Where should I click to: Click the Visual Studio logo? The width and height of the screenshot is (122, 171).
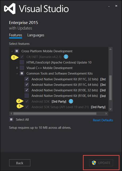pyautogui.click(x=10, y=8)
